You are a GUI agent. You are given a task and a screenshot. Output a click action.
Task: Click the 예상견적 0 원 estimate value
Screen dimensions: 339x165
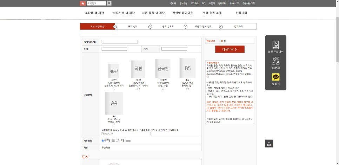(x=223, y=41)
